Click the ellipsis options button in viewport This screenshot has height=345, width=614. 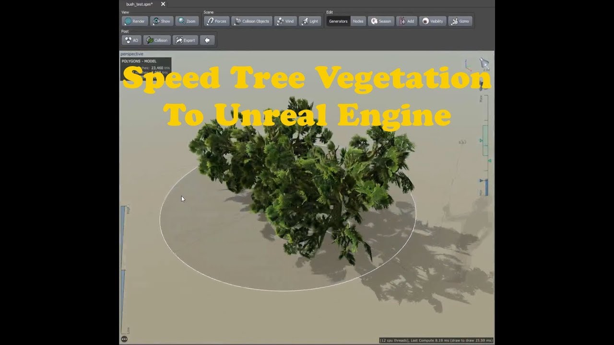124,339
